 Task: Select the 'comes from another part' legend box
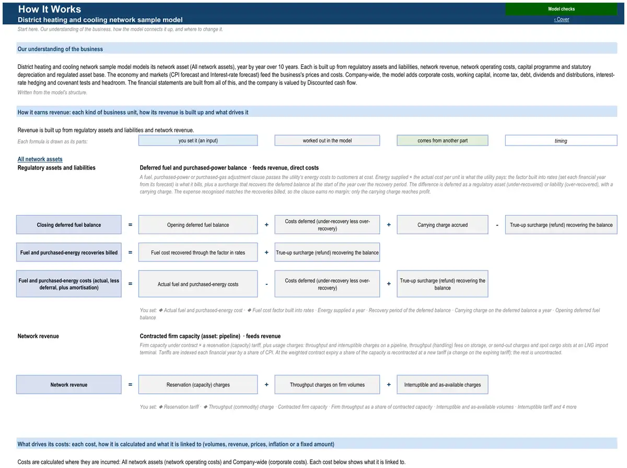[x=443, y=140]
